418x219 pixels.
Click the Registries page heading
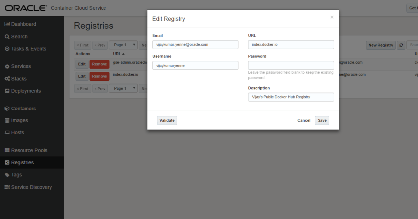94,26
